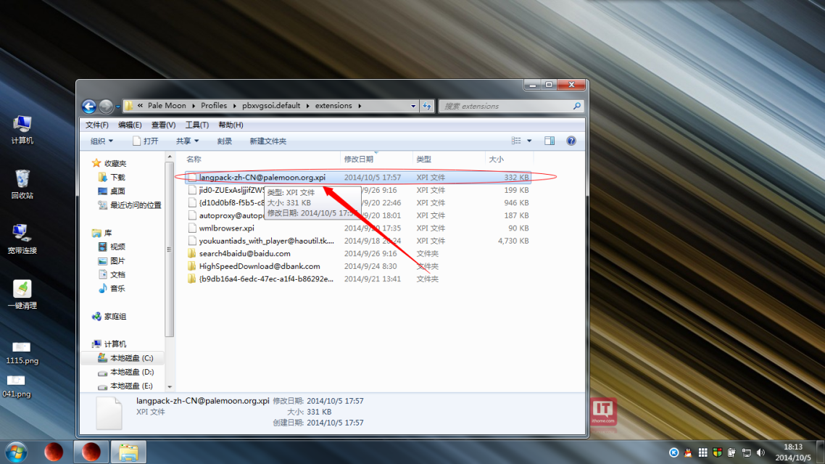Create a folder with 新建文件夹
The image size is (825, 464).
268,141
